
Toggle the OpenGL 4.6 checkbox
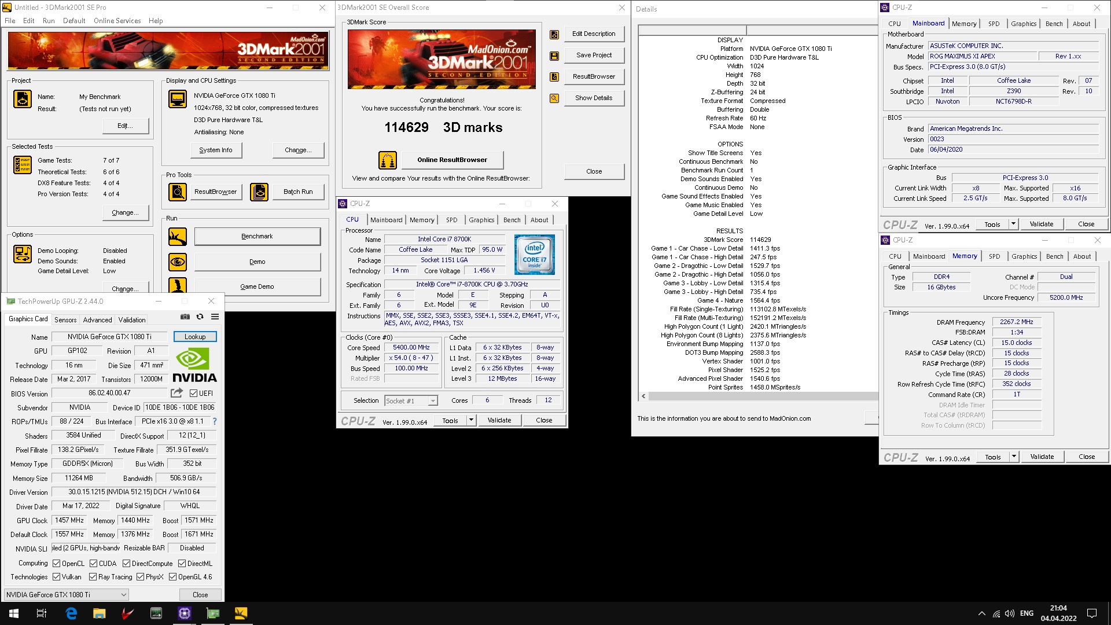172,577
